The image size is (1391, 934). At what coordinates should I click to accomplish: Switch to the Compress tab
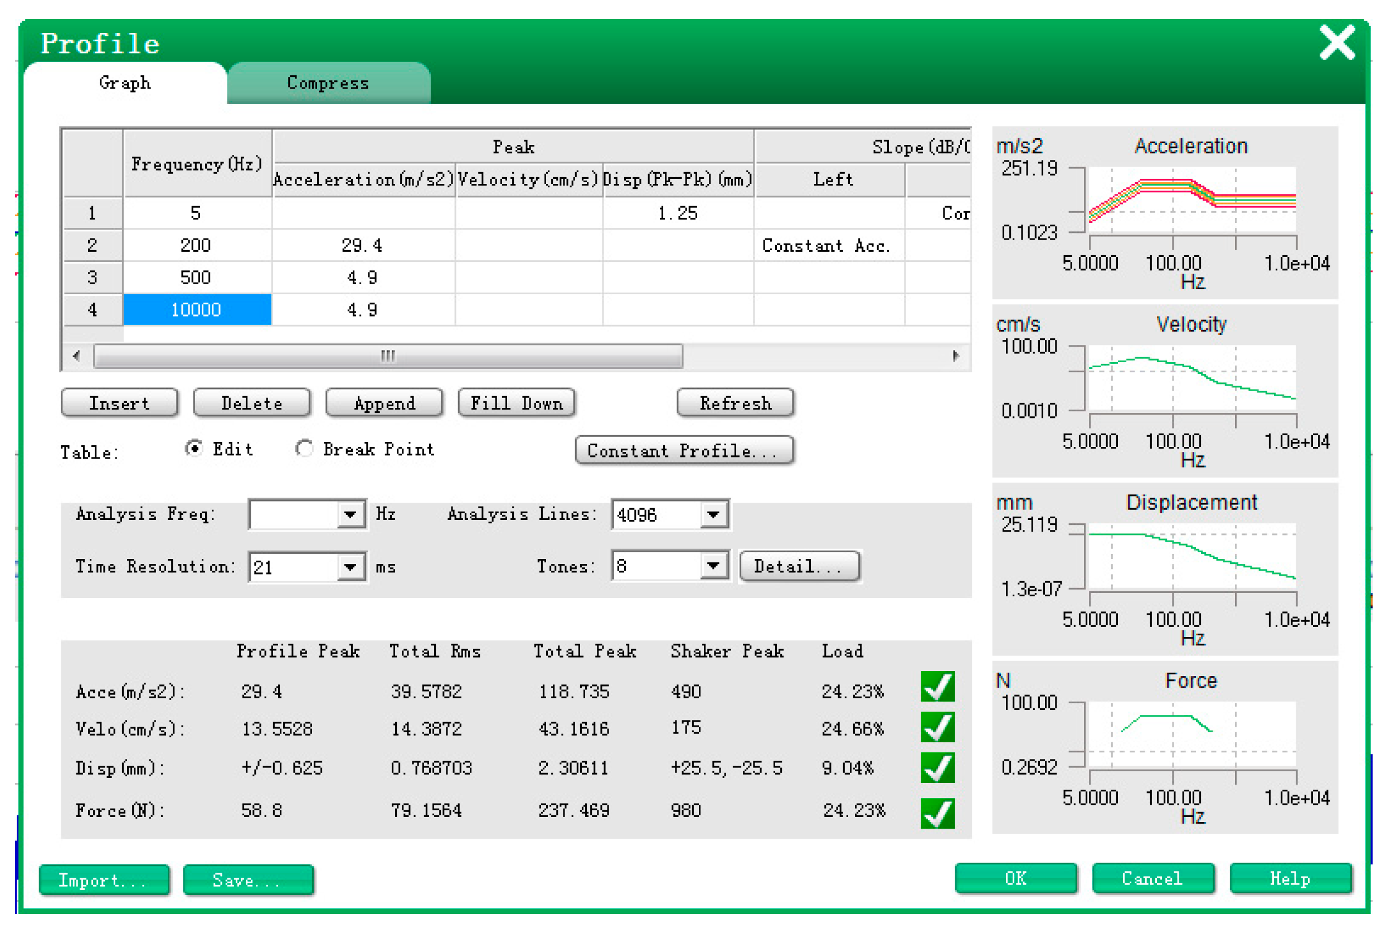tap(328, 83)
